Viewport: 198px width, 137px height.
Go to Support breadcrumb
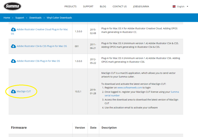[20, 18]
